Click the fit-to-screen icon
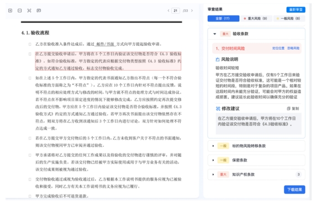 (29, 10)
